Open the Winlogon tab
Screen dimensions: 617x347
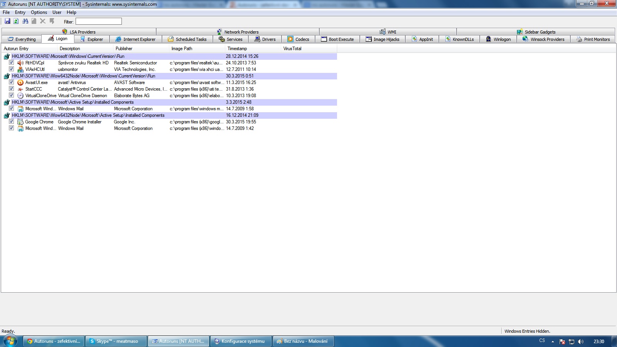tap(498, 39)
